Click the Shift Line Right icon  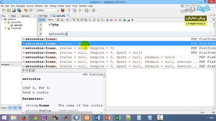click(x=111, y=20)
